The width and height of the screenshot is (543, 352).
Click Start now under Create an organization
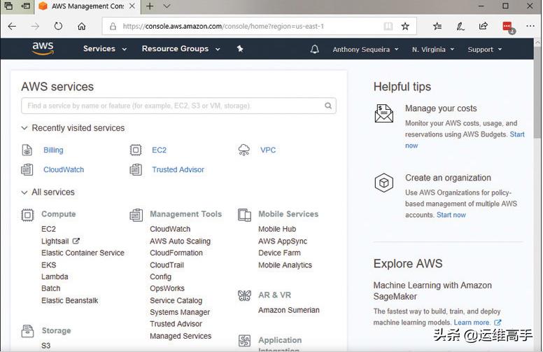pyautogui.click(x=451, y=215)
